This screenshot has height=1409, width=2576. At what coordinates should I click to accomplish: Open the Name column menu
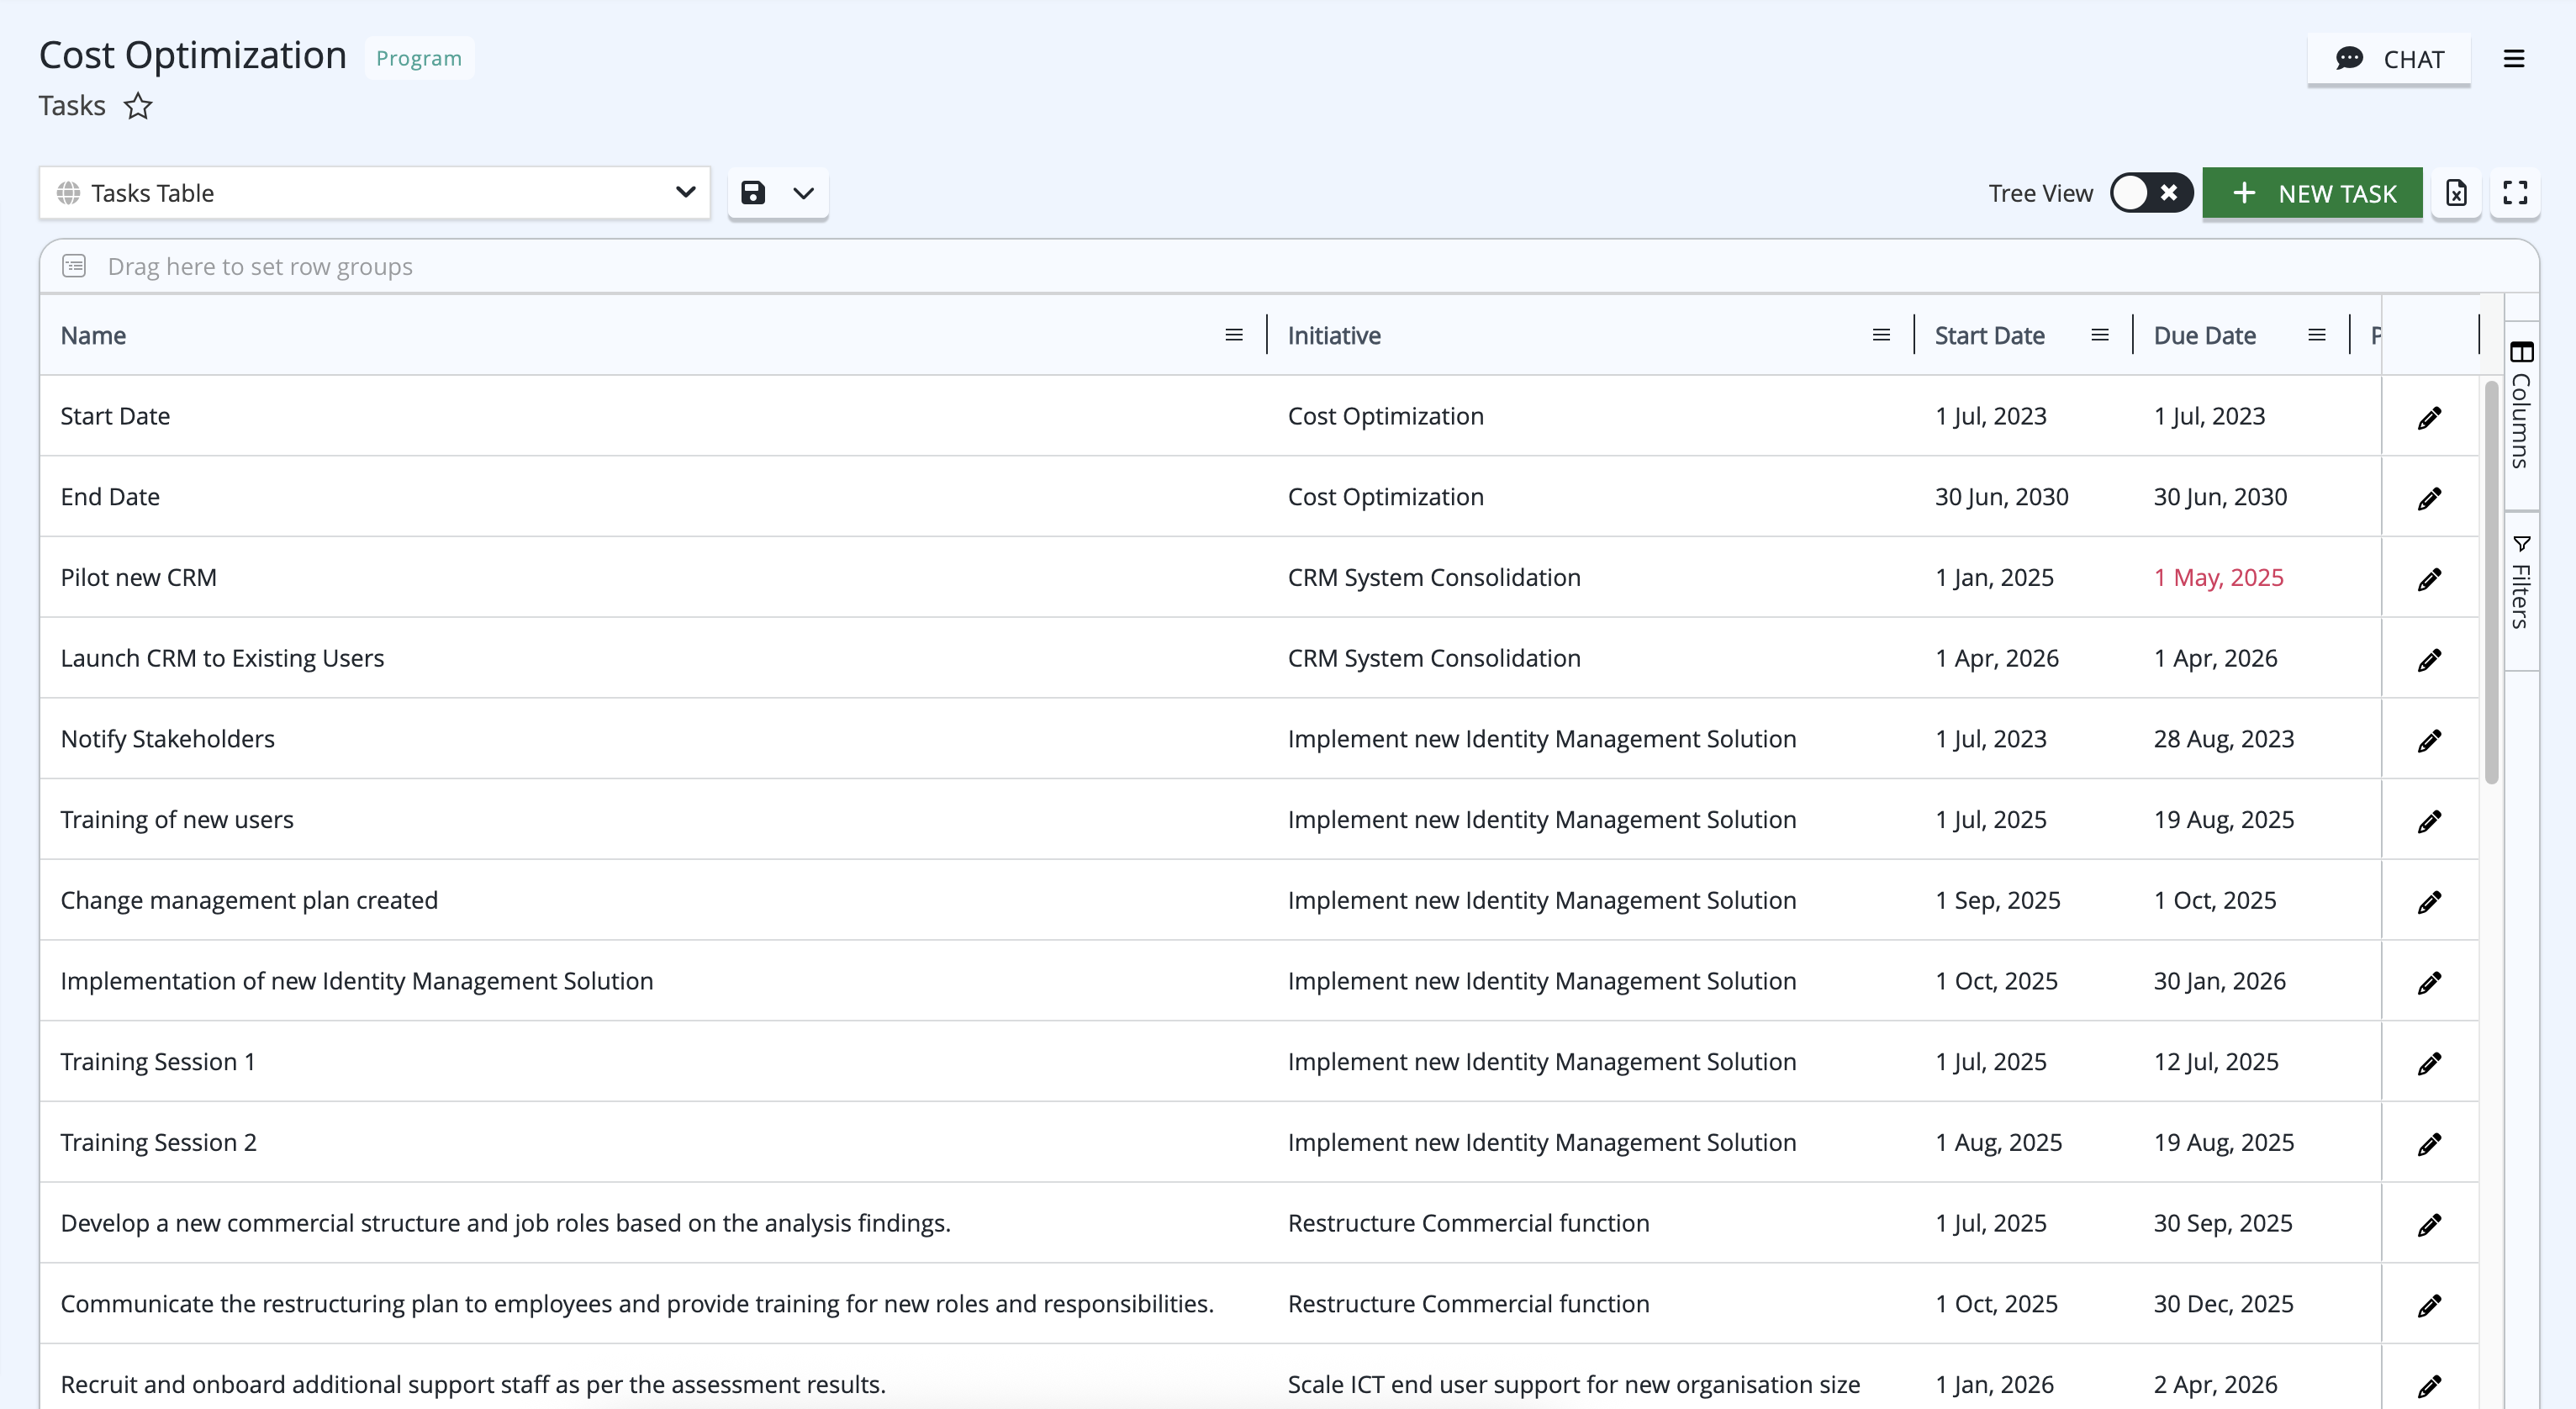pyautogui.click(x=1234, y=335)
